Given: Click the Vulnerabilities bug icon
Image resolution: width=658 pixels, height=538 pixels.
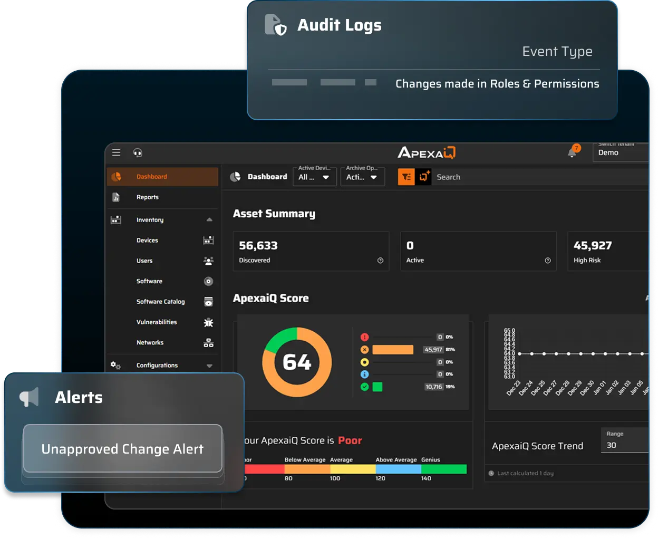Looking at the screenshot, I should (x=208, y=322).
